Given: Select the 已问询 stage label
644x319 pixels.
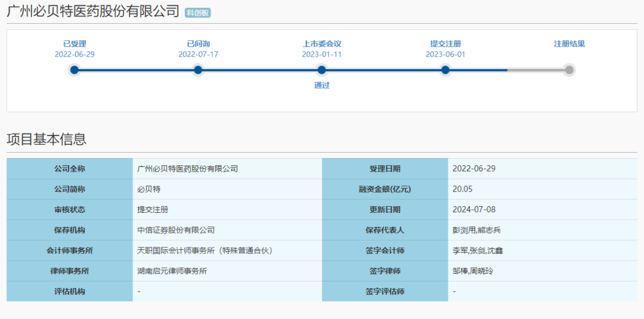Looking at the screenshot, I should (198, 44).
